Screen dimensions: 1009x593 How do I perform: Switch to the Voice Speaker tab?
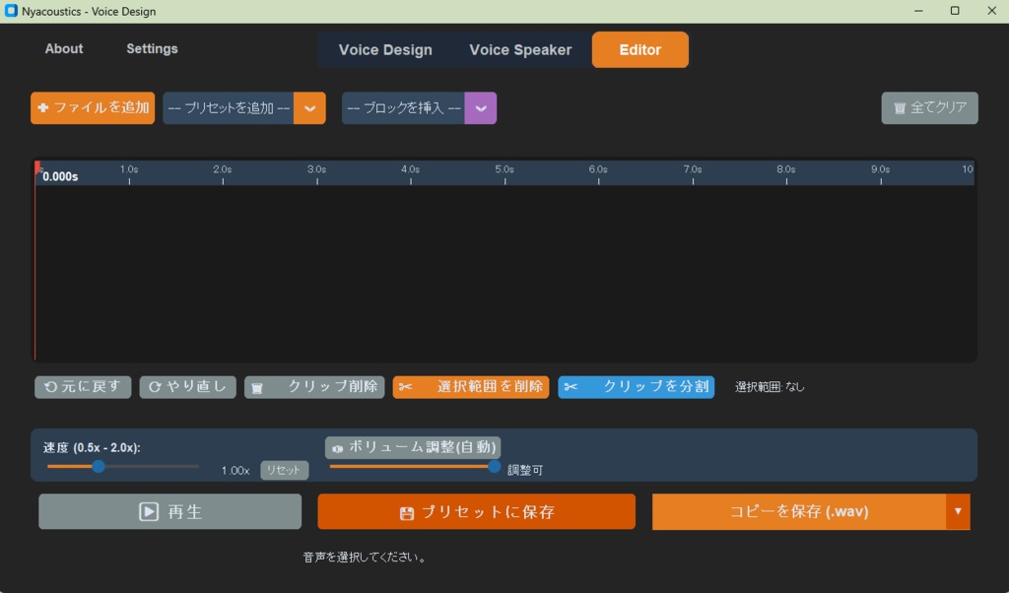[x=520, y=50]
